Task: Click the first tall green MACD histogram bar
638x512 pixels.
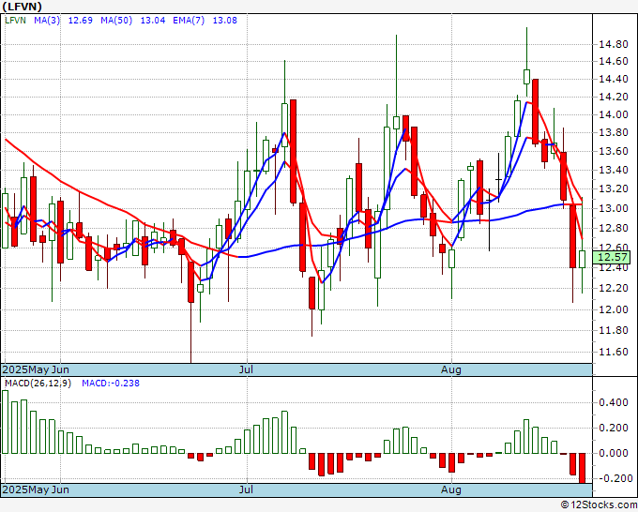Action: [x=6, y=422]
